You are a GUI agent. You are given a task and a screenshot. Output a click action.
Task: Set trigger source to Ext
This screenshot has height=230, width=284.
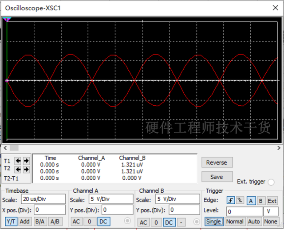point(272,201)
